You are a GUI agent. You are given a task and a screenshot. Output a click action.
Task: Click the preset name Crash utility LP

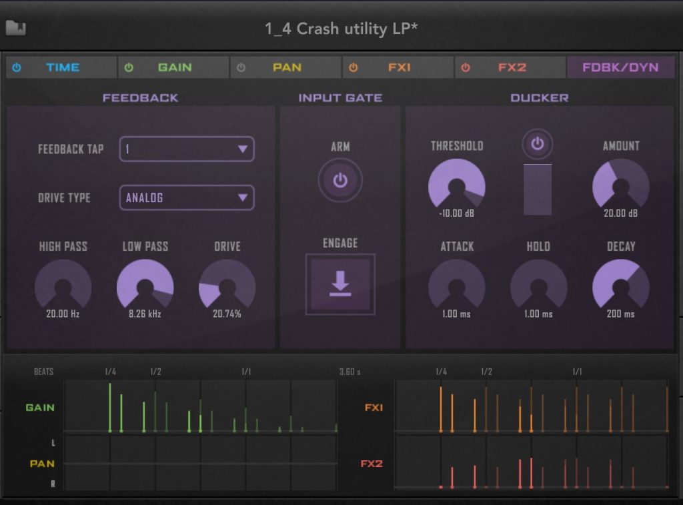(x=341, y=29)
